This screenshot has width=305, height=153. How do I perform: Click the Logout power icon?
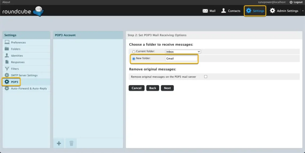point(291,2)
